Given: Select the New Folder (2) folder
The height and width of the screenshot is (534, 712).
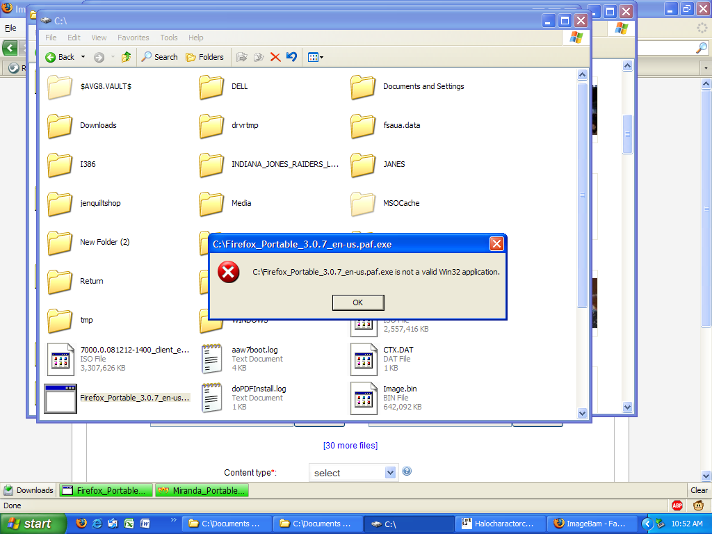Looking at the screenshot, I should [x=88, y=242].
